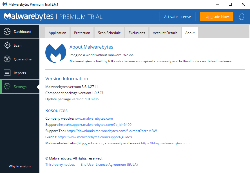Screen dimensions: 250x173
Task: Click the Dashboard pulse icon in sidebar
Action: pyautogui.click(x=7, y=32)
